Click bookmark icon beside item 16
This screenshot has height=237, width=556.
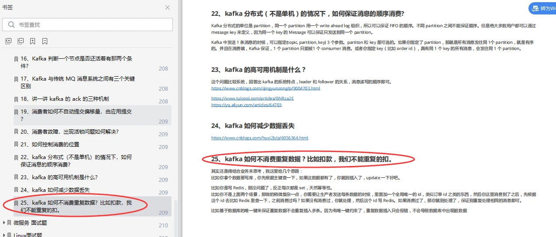click(x=16, y=59)
